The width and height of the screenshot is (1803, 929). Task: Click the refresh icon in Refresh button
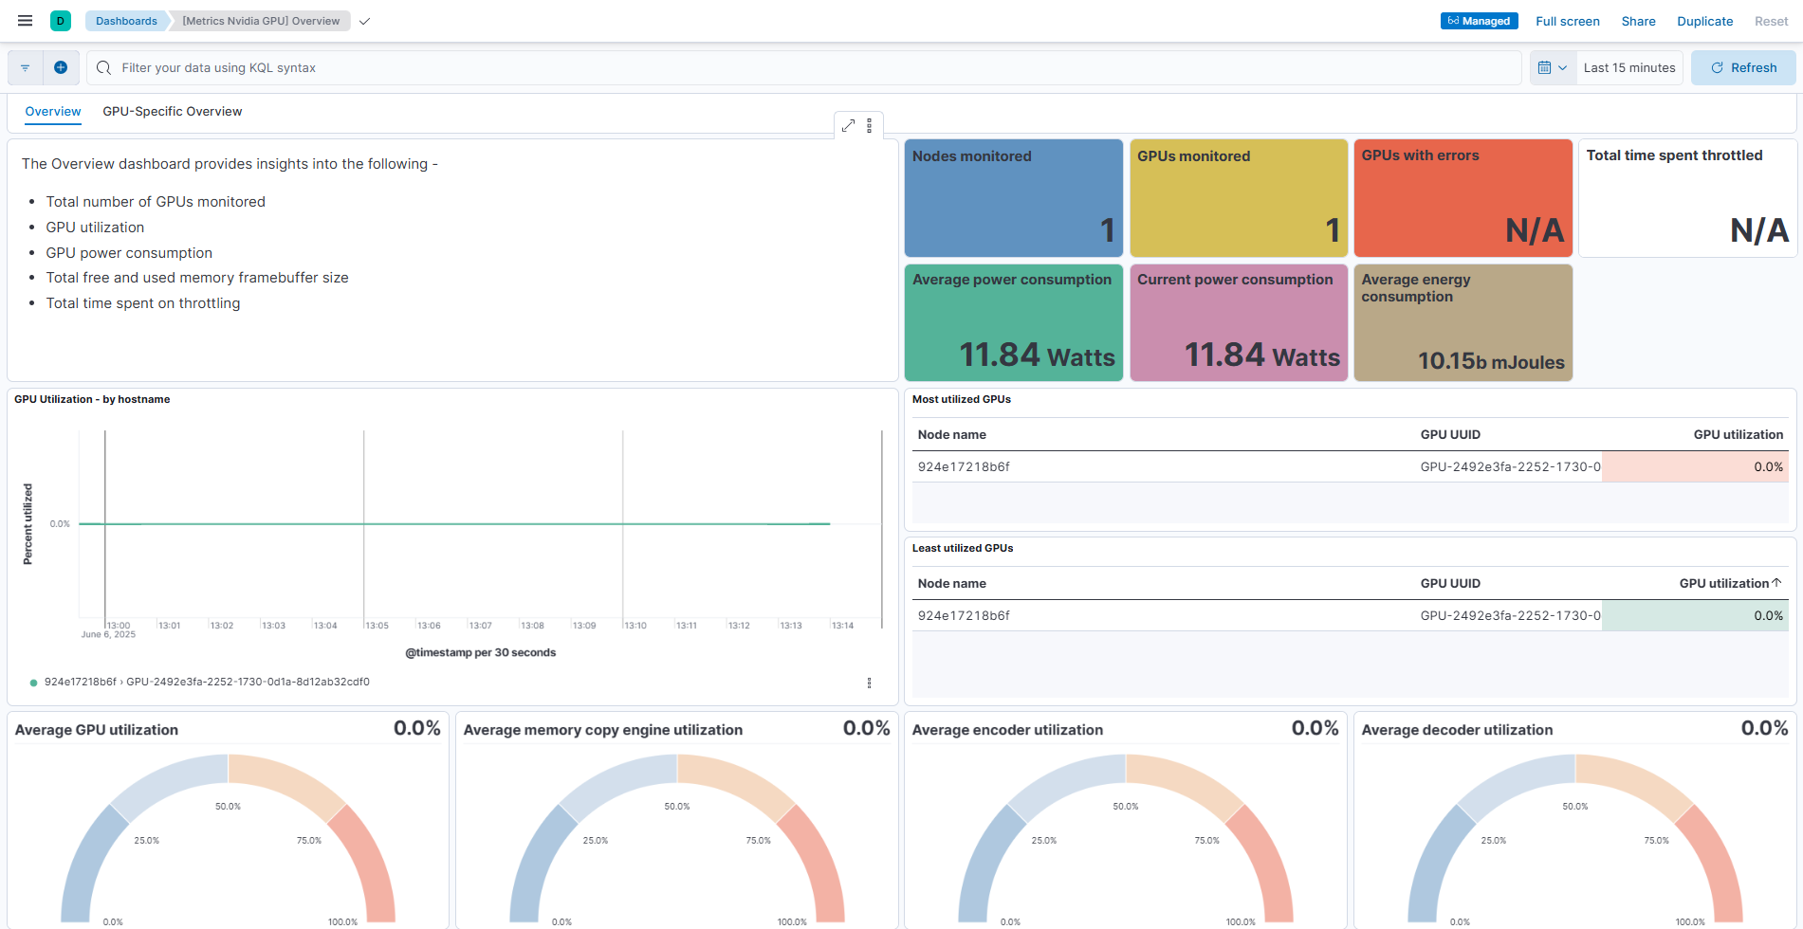(1717, 68)
